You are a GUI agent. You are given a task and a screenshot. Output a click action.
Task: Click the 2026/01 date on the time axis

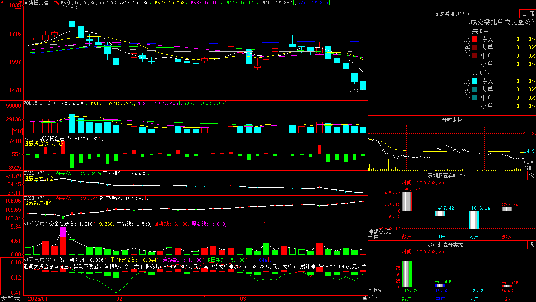tap(38, 299)
